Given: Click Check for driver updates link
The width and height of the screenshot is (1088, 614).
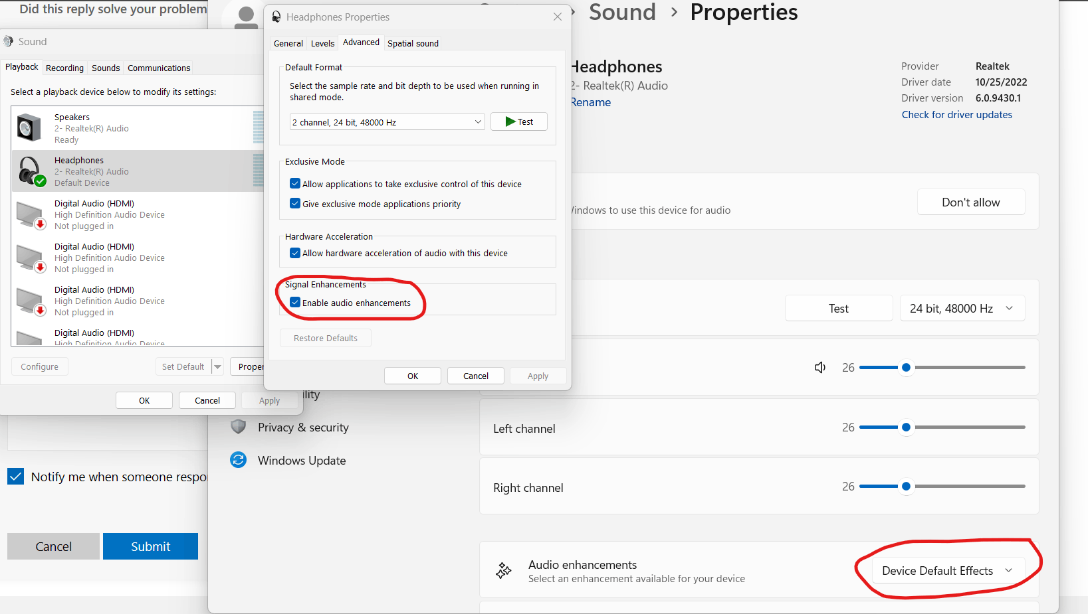Looking at the screenshot, I should [957, 115].
